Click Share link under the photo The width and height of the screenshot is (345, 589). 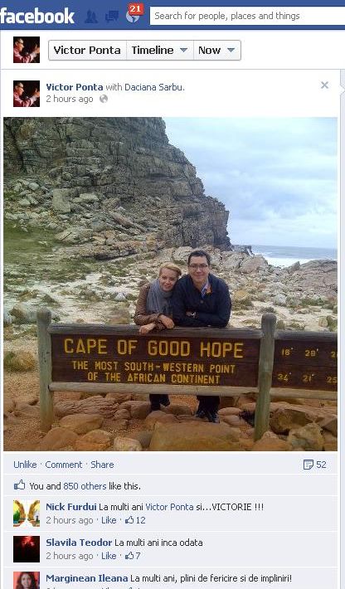click(x=102, y=465)
